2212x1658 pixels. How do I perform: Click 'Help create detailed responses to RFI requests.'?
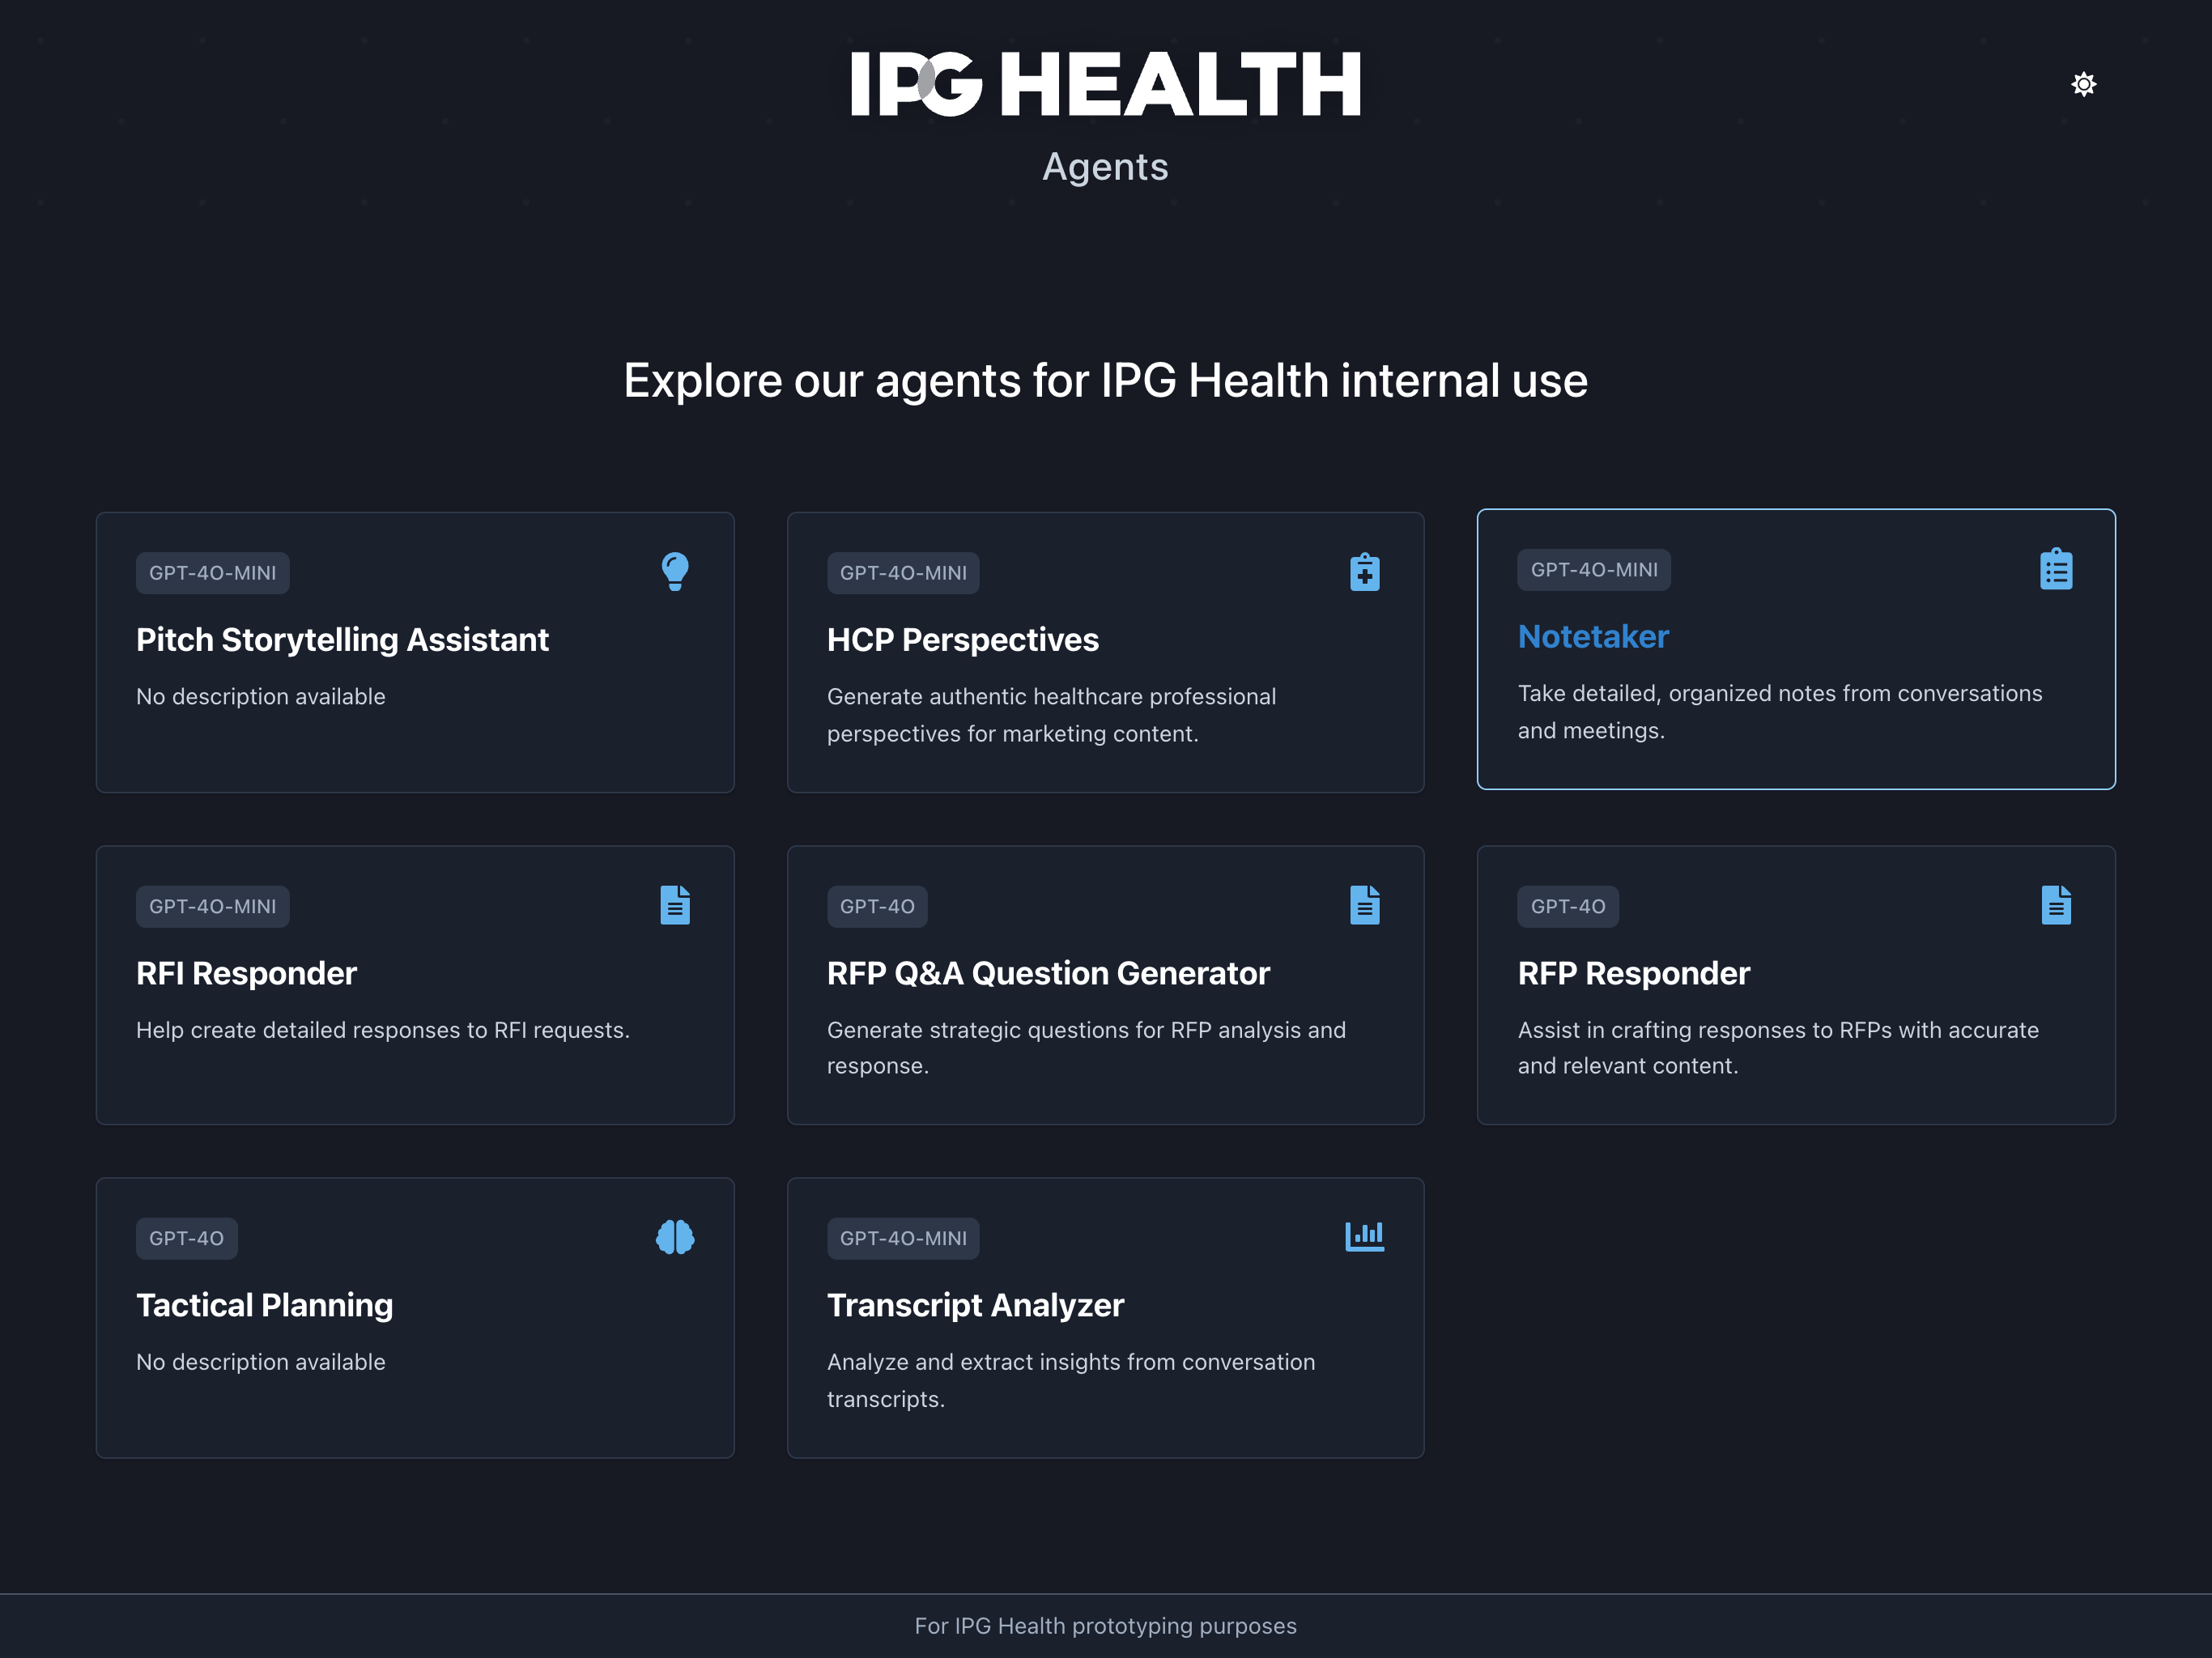(x=383, y=1030)
